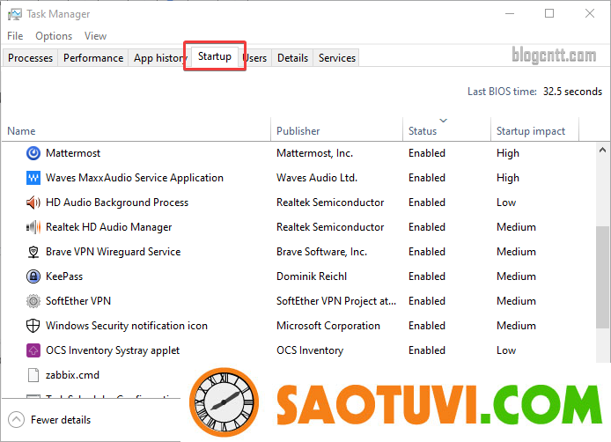This screenshot has width=611, height=442.
Task: Click publisher Dominik Reichl
Action: coord(312,276)
